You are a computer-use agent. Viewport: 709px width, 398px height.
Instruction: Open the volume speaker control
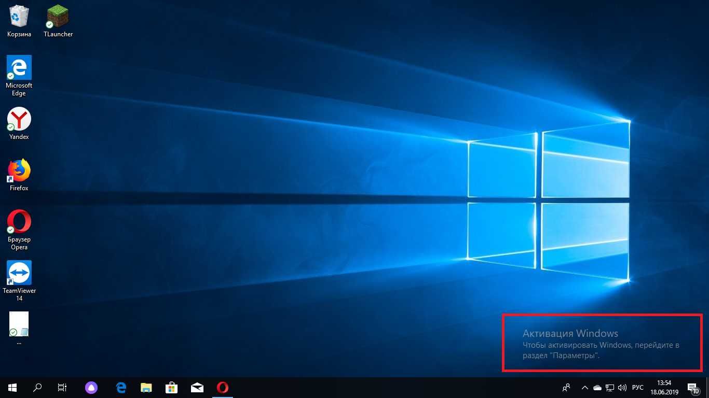coord(622,388)
